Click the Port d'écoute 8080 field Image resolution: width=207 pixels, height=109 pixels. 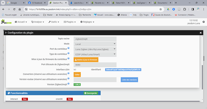pos(95,65)
